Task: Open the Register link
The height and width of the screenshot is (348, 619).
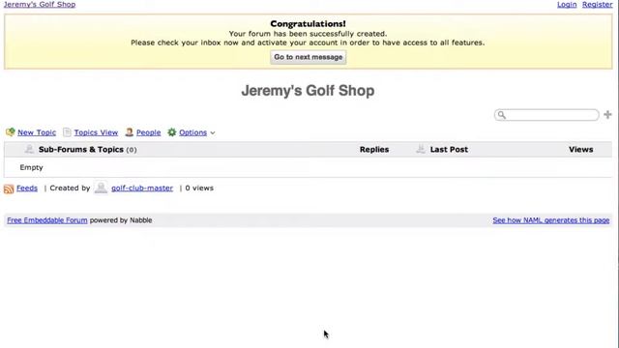Action: tap(598, 4)
